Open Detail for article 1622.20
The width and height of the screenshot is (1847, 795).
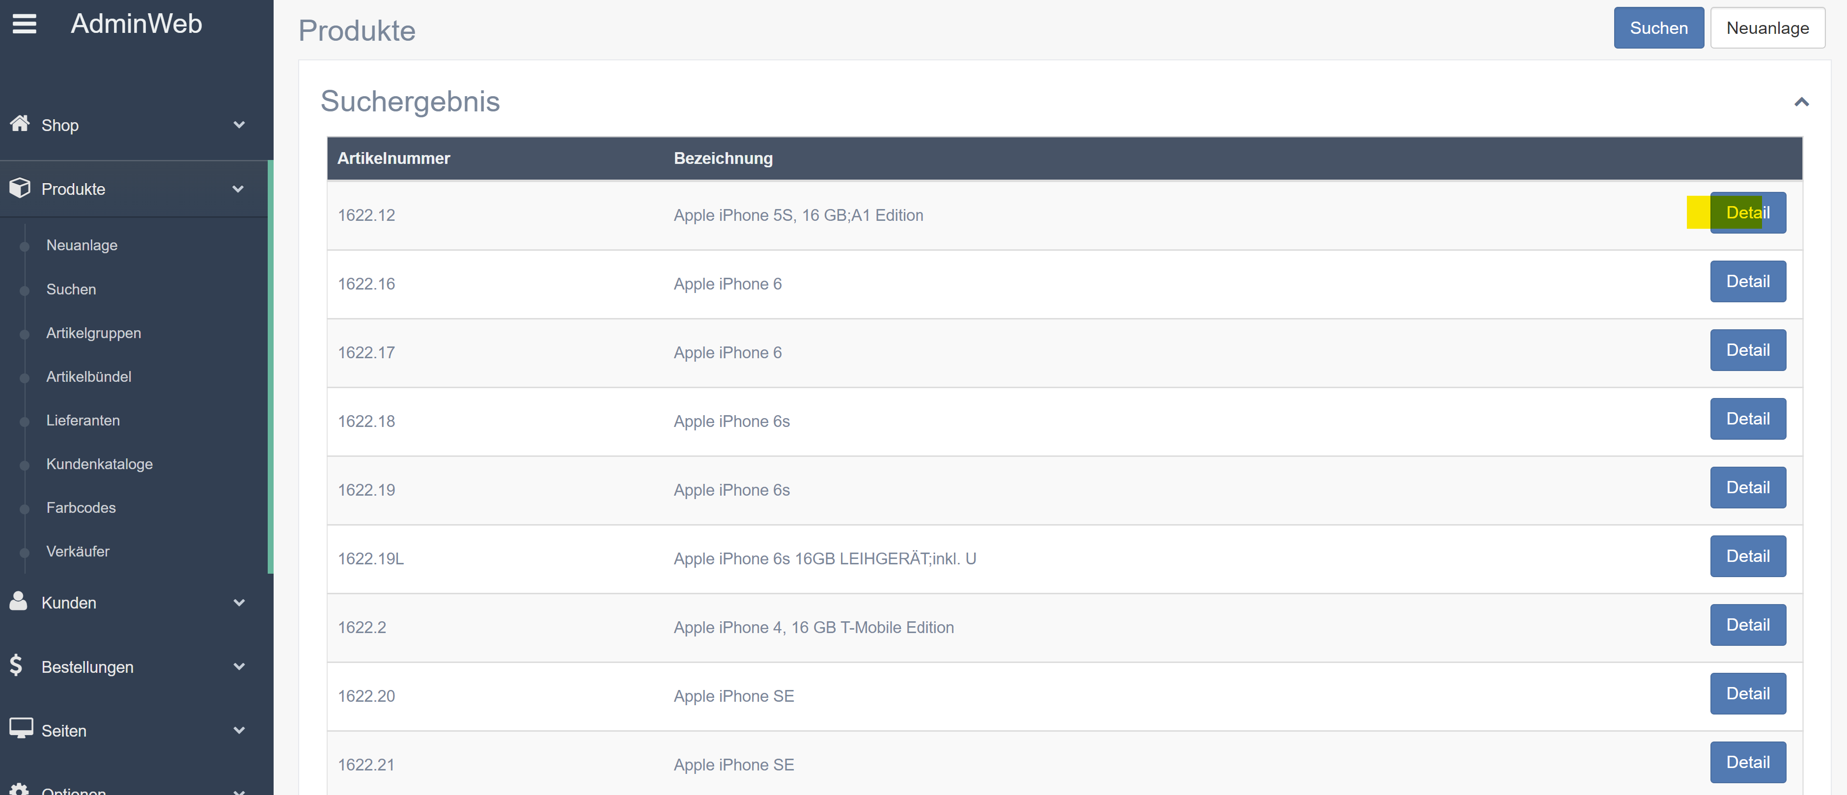tap(1747, 694)
